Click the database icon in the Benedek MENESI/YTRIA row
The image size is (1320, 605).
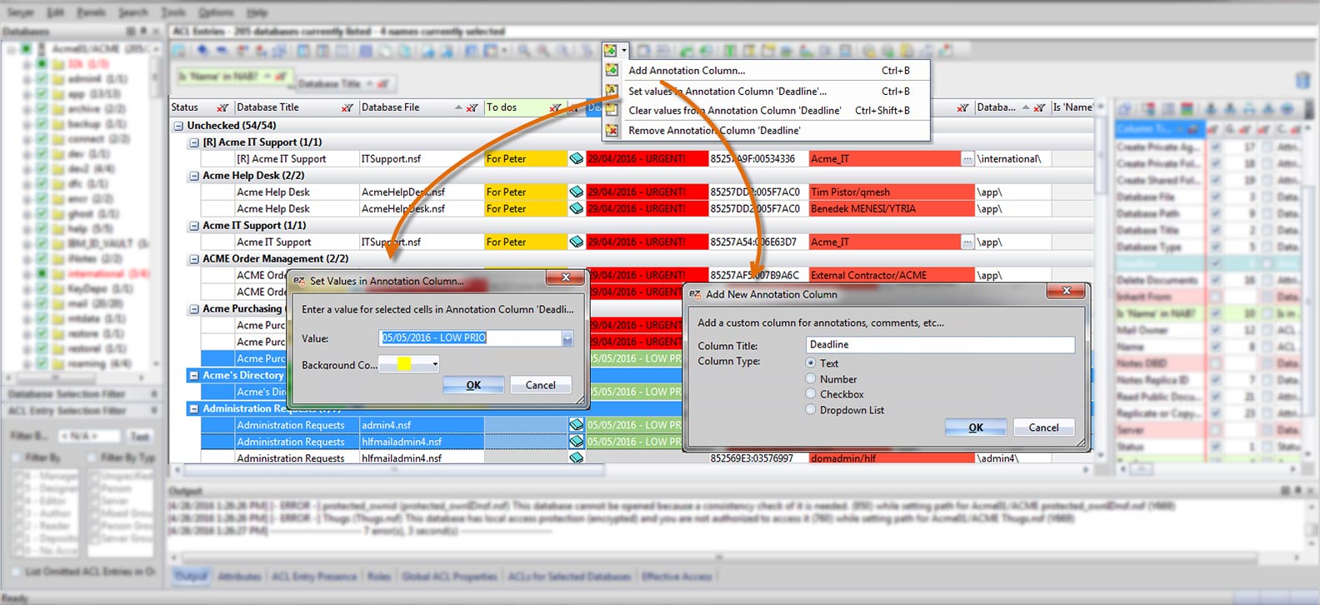coord(576,208)
